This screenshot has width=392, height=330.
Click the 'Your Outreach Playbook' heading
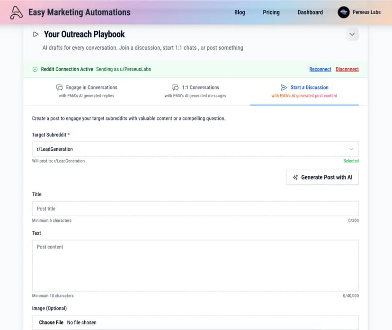[84, 34]
